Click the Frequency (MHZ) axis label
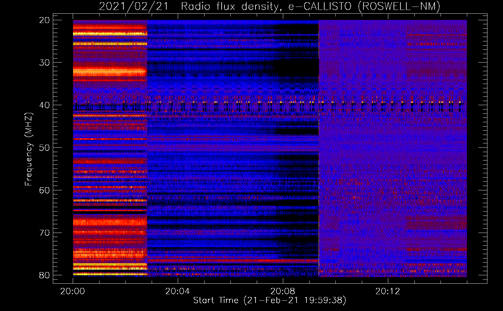The width and height of the screenshot is (503, 311). coord(29,149)
